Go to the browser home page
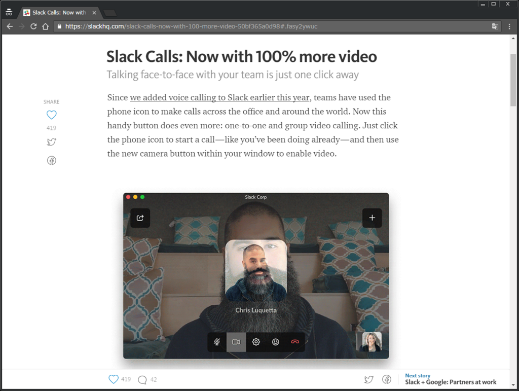Viewport: 519px width, 391px height. point(45,26)
